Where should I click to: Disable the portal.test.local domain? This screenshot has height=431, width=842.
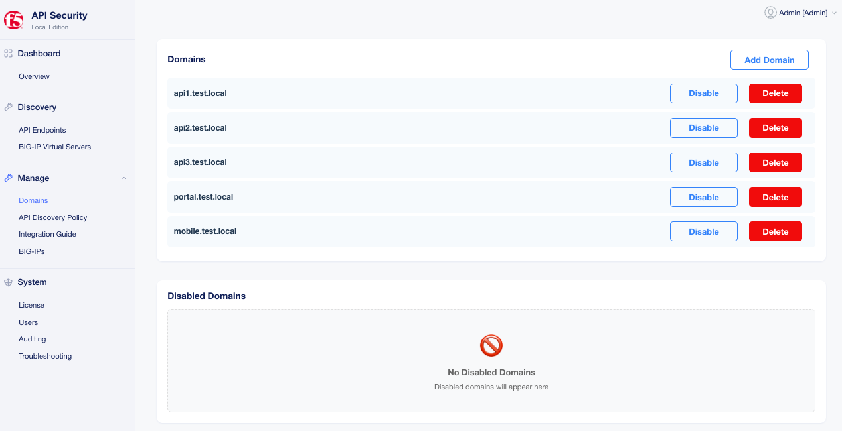[704, 197]
